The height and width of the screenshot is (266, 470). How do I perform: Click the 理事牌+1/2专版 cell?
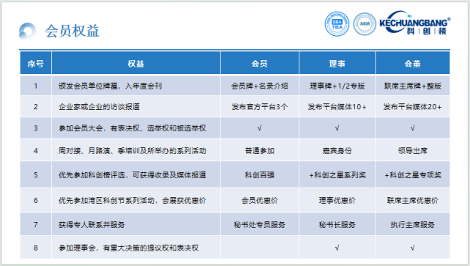coord(337,86)
